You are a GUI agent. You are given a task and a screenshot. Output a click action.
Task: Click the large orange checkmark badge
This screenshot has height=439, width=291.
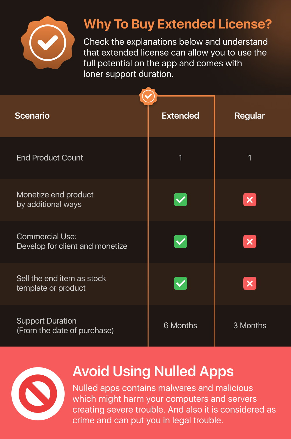coord(48,43)
